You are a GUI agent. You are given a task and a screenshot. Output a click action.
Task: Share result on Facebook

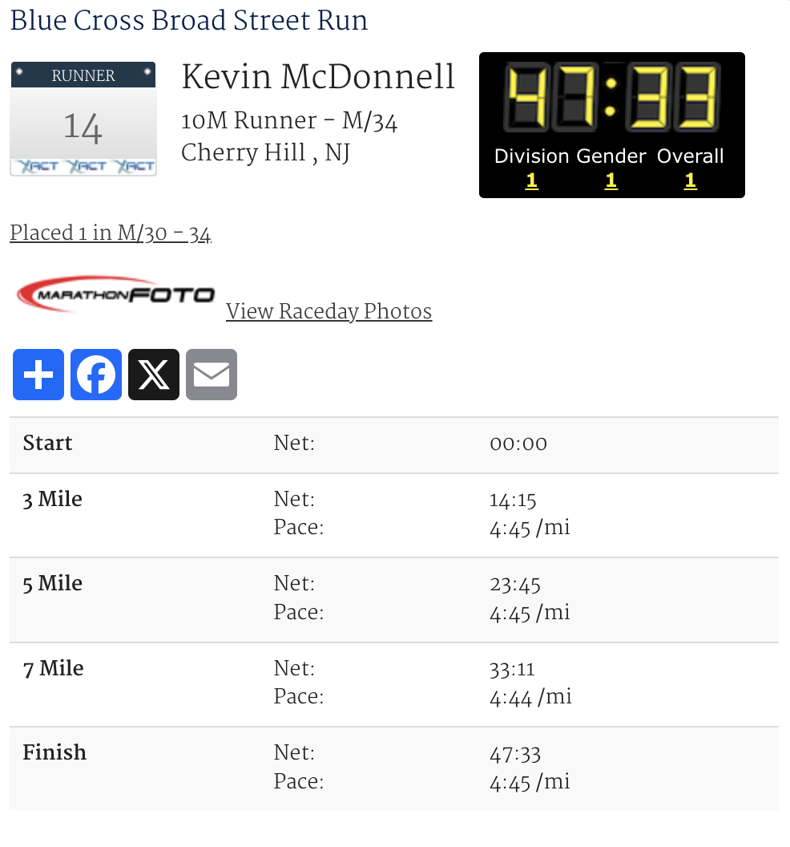[96, 375]
